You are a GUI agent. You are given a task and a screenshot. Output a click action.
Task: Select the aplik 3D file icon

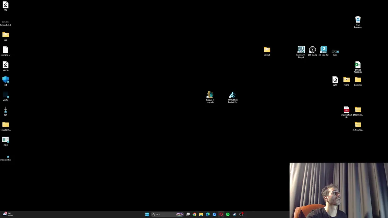click(x=335, y=81)
